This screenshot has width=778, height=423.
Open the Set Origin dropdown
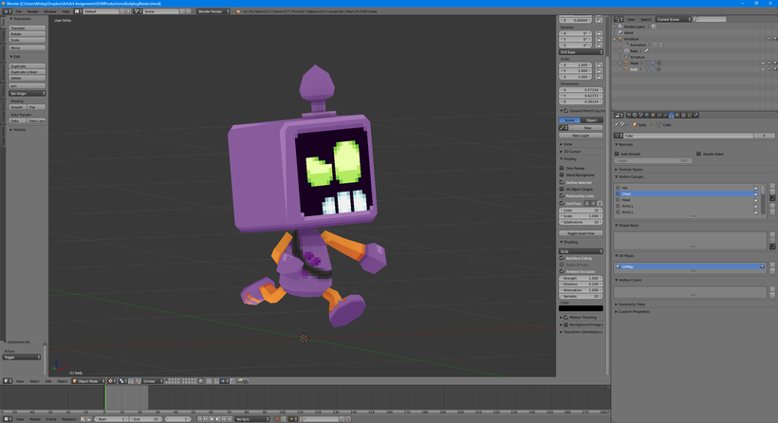point(28,94)
